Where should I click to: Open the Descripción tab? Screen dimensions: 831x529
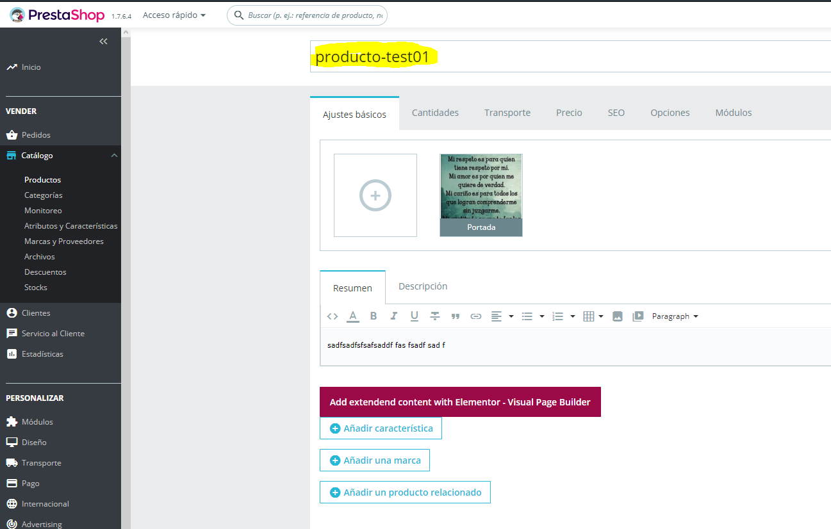(423, 286)
